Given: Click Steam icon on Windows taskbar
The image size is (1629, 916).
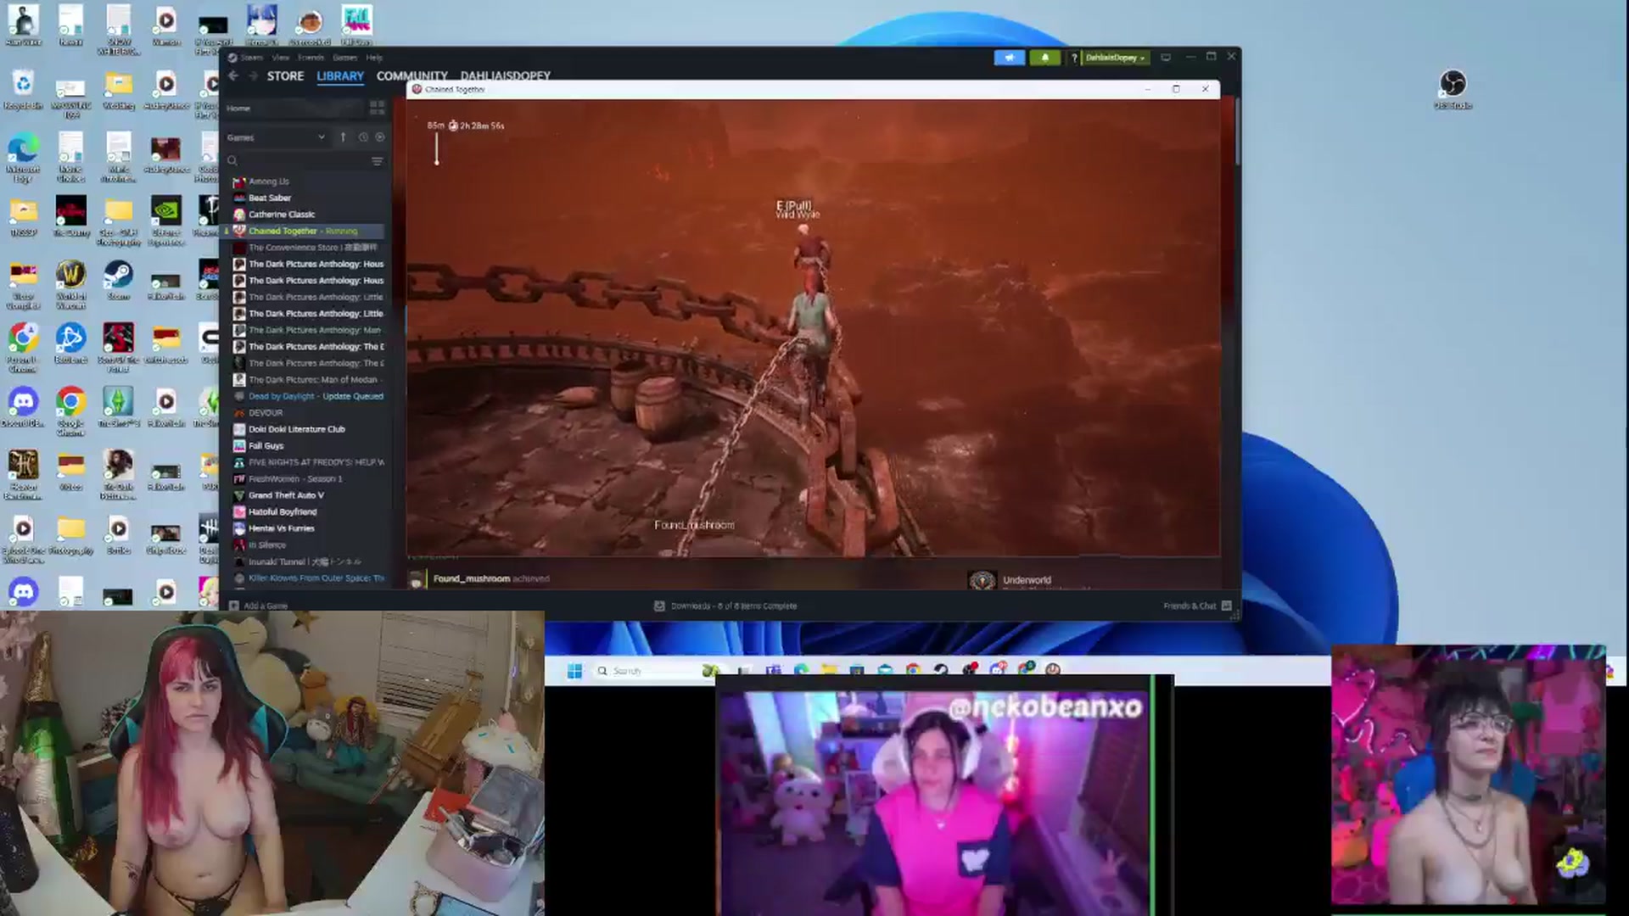Looking at the screenshot, I should [x=941, y=670].
